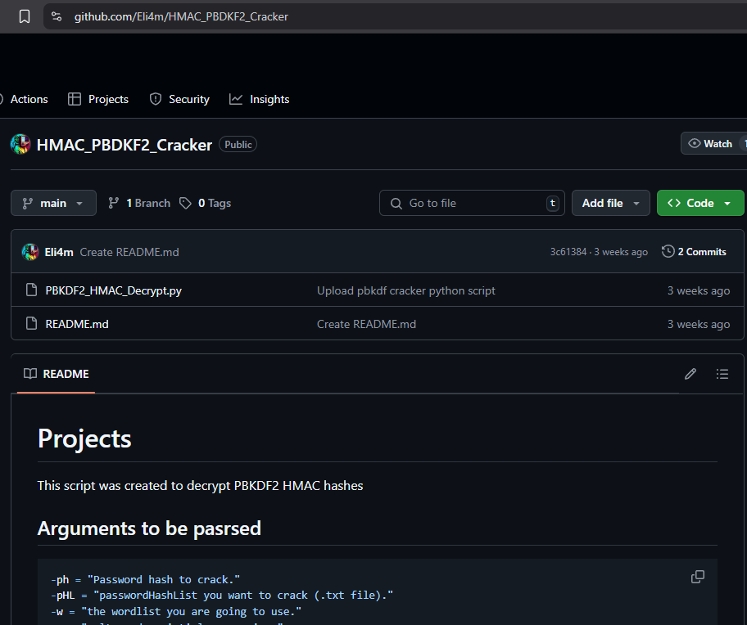Expand the main branch dropdown
The image size is (747, 625).
53,203
